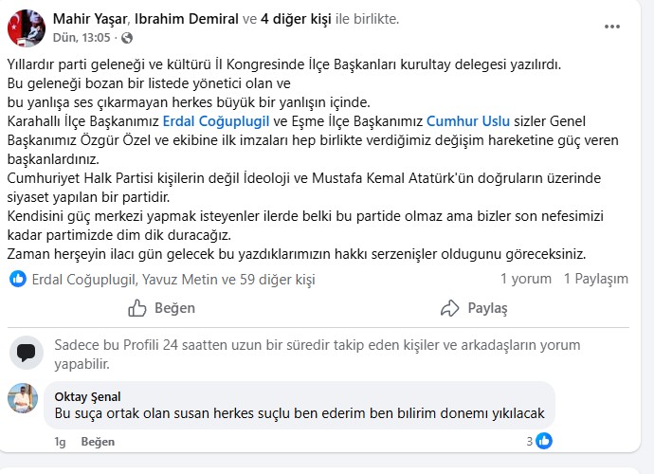The image size is (654, 474).
Task: Like the post with thumbs-up Beğen button
Action: 161,308
